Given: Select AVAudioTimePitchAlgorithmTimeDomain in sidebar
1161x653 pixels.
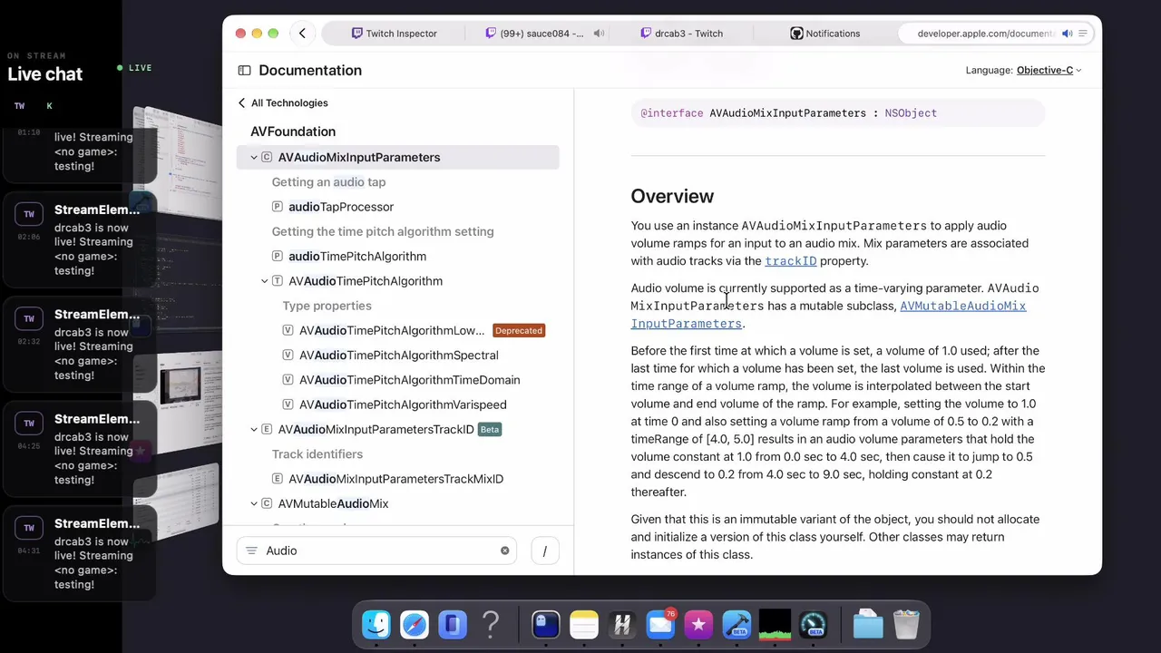Looking at the screenshot, I should point(409,380).
